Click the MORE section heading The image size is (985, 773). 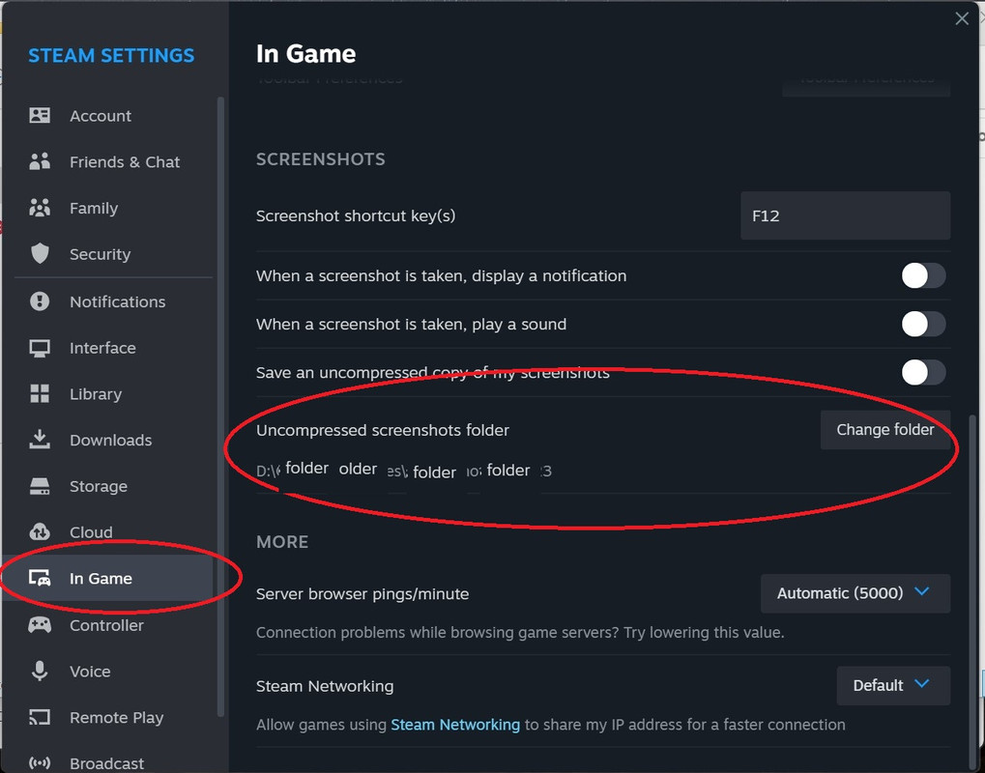(282, 542)
